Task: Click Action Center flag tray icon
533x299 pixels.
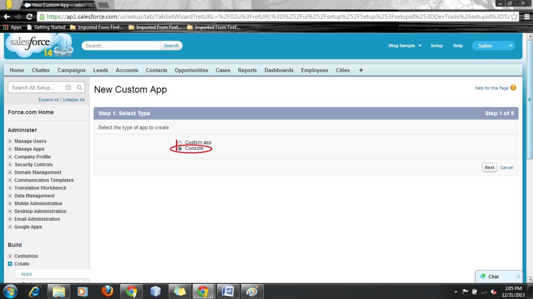Action: click(x=465, y=292)
